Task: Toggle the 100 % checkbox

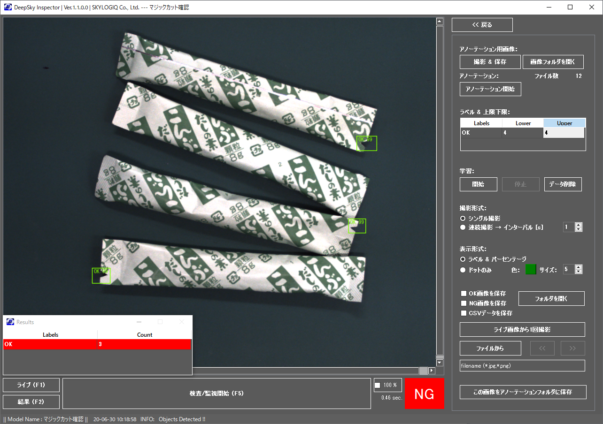Action: [378, 385]
